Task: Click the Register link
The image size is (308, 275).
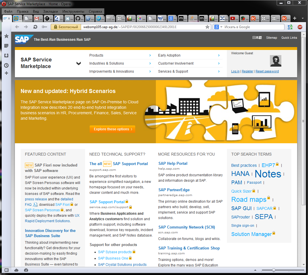Action: tap(248, 71)
